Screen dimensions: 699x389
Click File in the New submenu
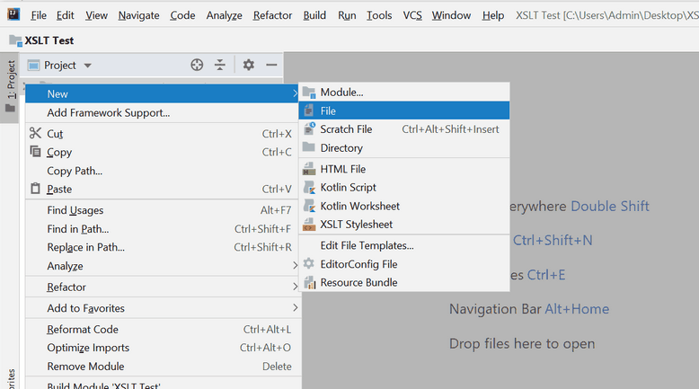[328, 111]
